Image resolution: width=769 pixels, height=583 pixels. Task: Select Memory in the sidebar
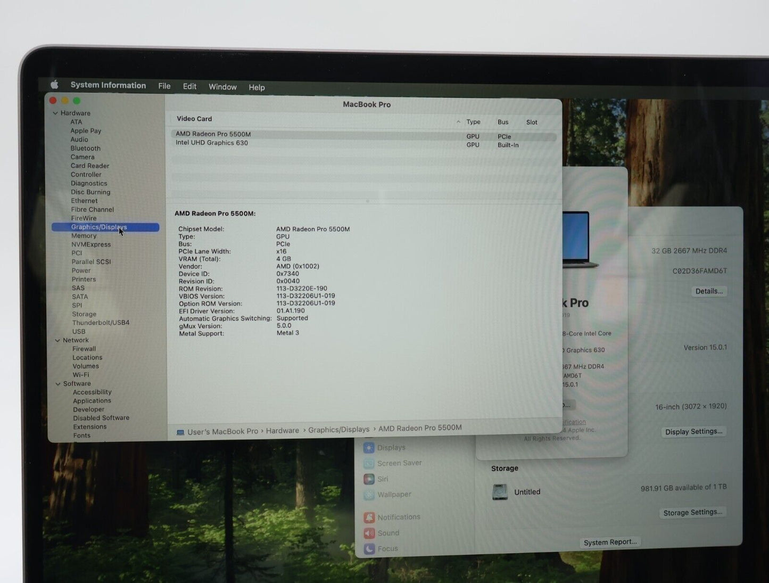pyautogui.click(x=84, y=236)
